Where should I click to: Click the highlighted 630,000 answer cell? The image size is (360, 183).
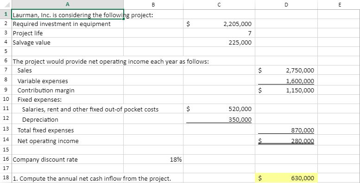[286, 178]
